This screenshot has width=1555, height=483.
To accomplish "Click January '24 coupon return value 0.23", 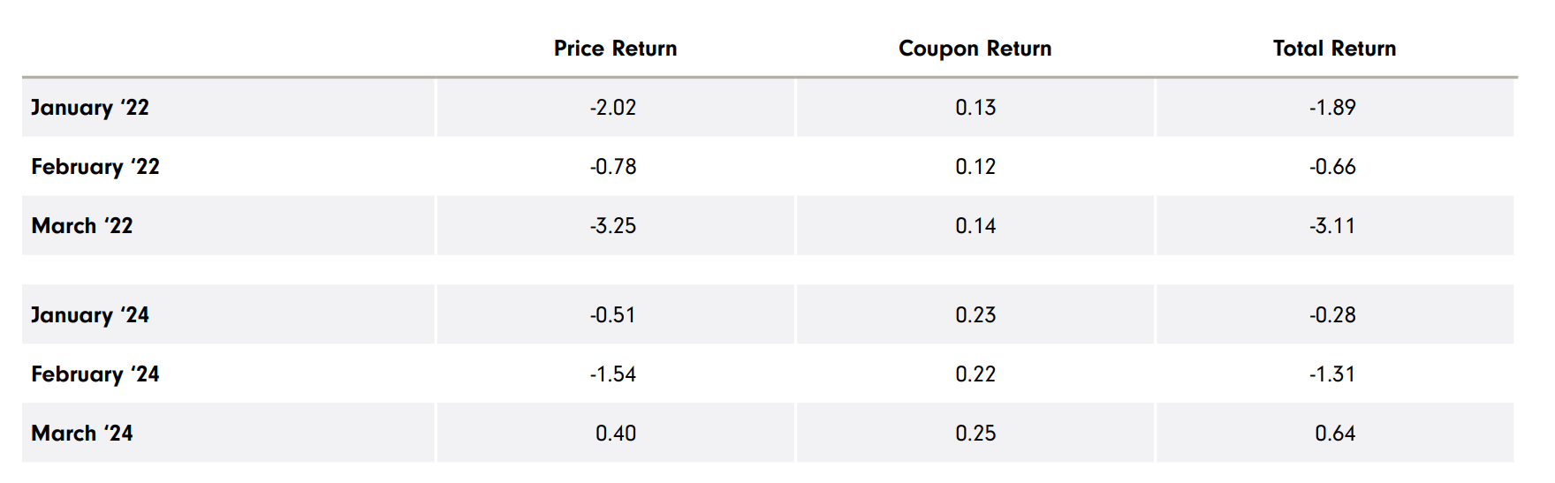I will pyautogui.click(x=975, y=315).
